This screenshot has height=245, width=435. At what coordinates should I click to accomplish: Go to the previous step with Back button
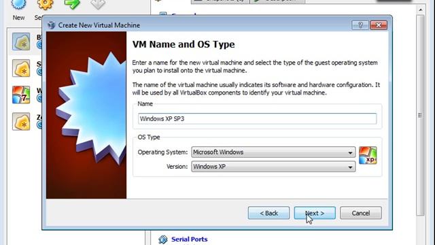[268, 213]
